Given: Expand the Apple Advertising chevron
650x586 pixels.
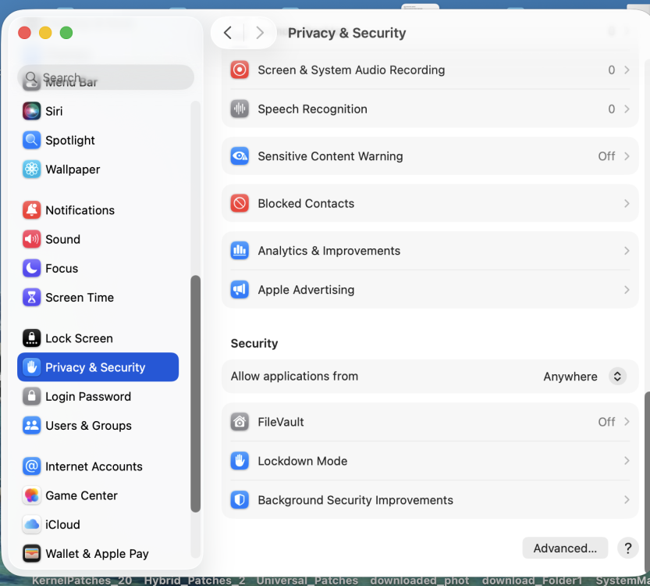Looking at the screenshot, I should pos(627,290).
